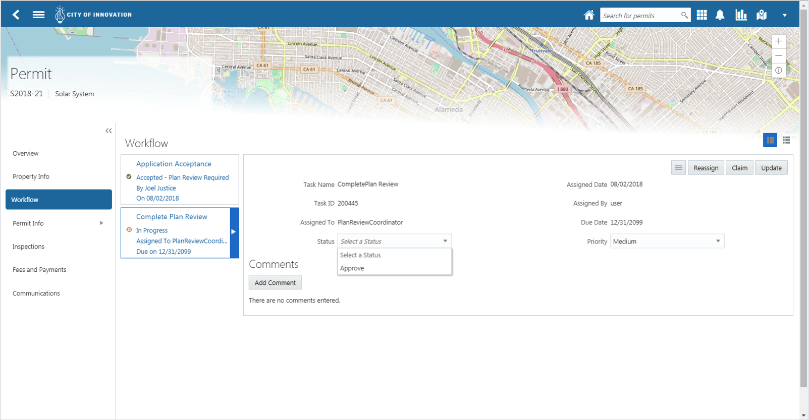Expand the Complete Plan Review task arrow
This screenshot has width=809, height=420.
point(234,232)
